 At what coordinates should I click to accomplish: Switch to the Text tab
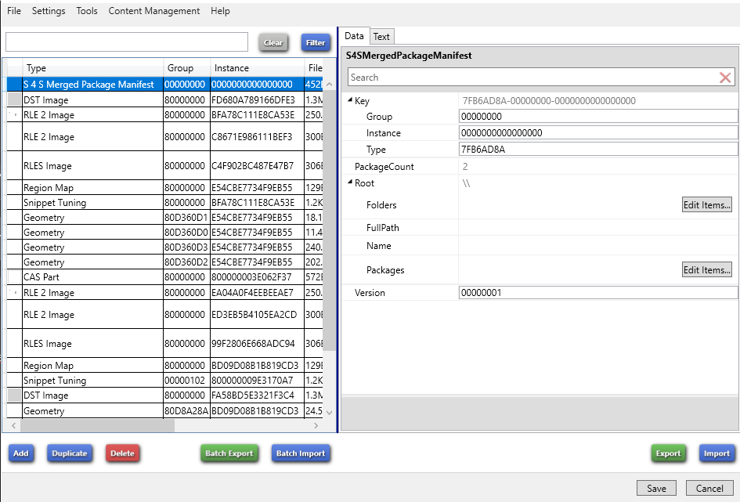coord(381,36)
